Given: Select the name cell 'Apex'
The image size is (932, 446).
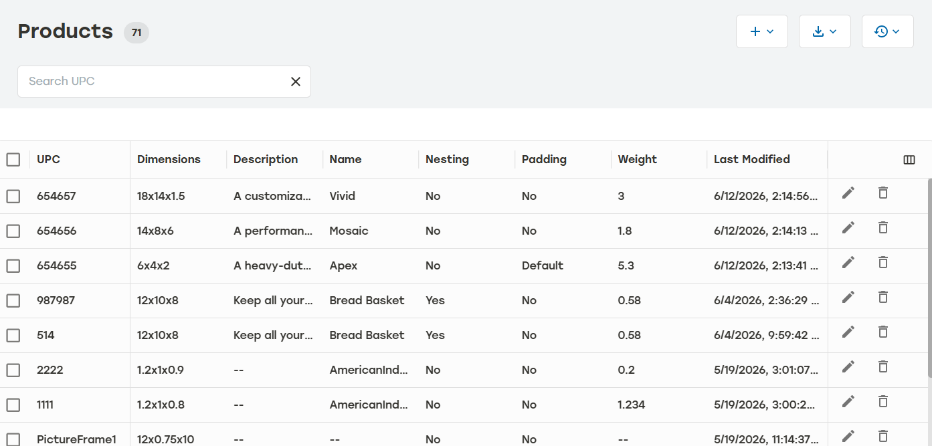Looking at the screenshot, I should (343, 266).
